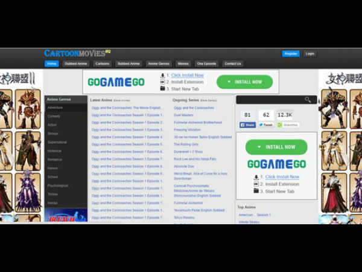Click the tweet count '62'
Image resolution: width=362 pixels, height=272 pixels.
pos(266,115)
